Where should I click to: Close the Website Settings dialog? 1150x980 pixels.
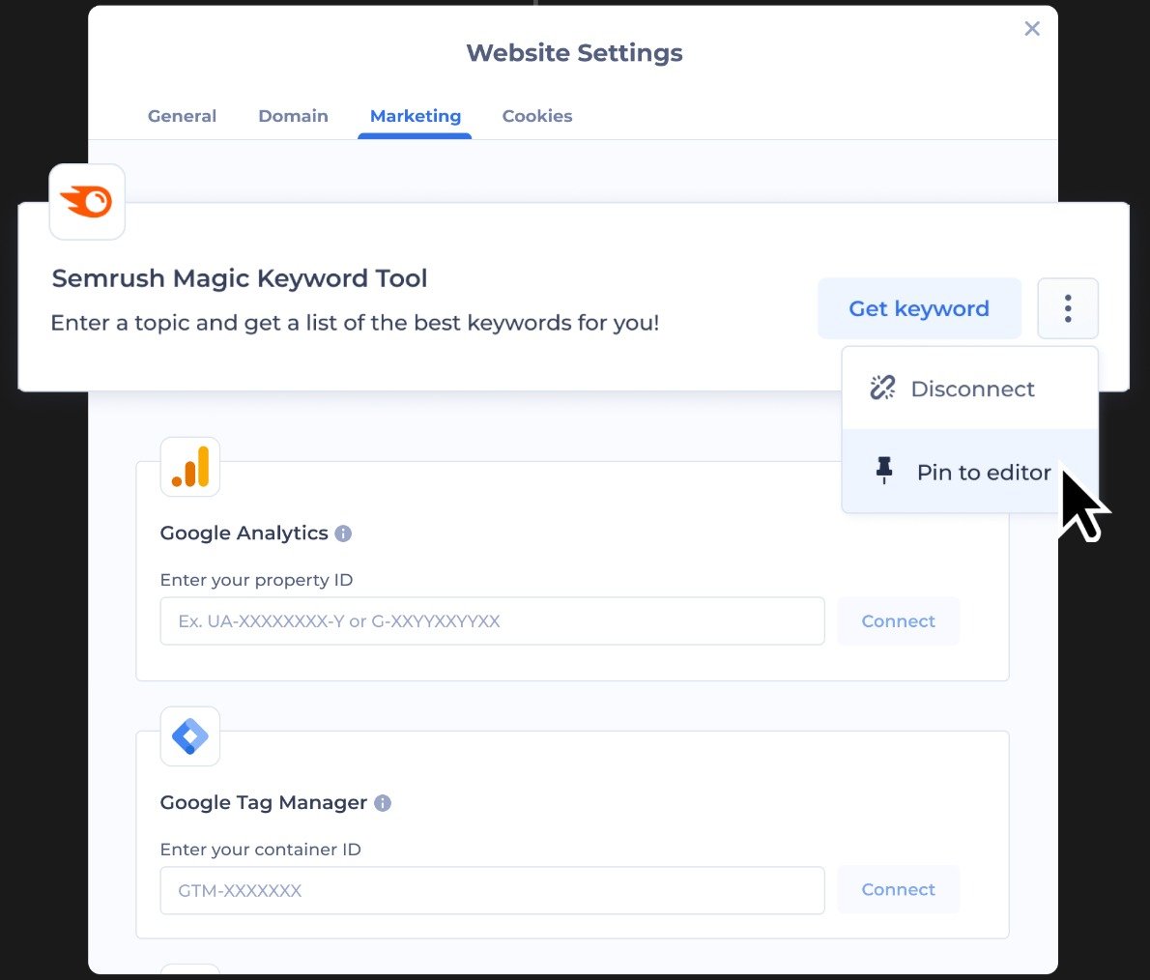(x=1032, y=29)
